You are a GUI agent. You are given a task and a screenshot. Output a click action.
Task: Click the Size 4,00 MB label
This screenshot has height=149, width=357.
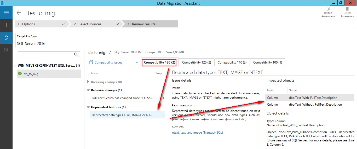point(175,53)
